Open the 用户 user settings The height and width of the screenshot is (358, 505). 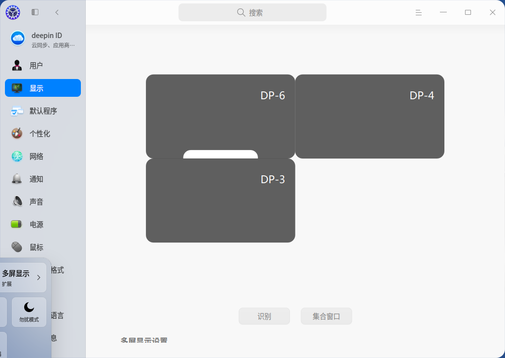[x=43, y=66]
